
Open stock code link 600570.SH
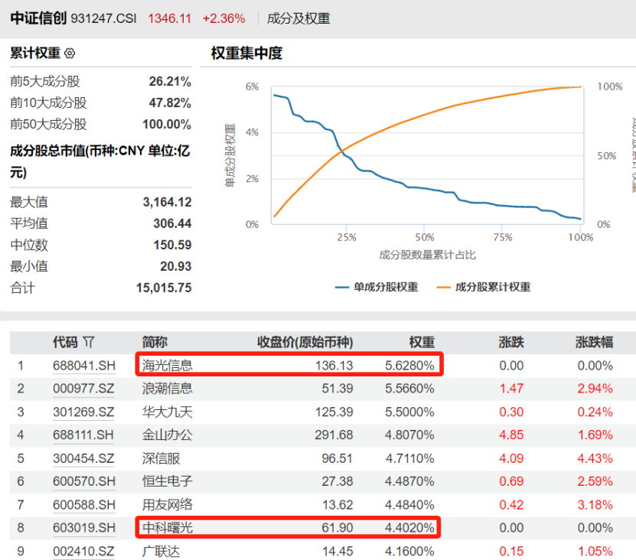(84, 481)
